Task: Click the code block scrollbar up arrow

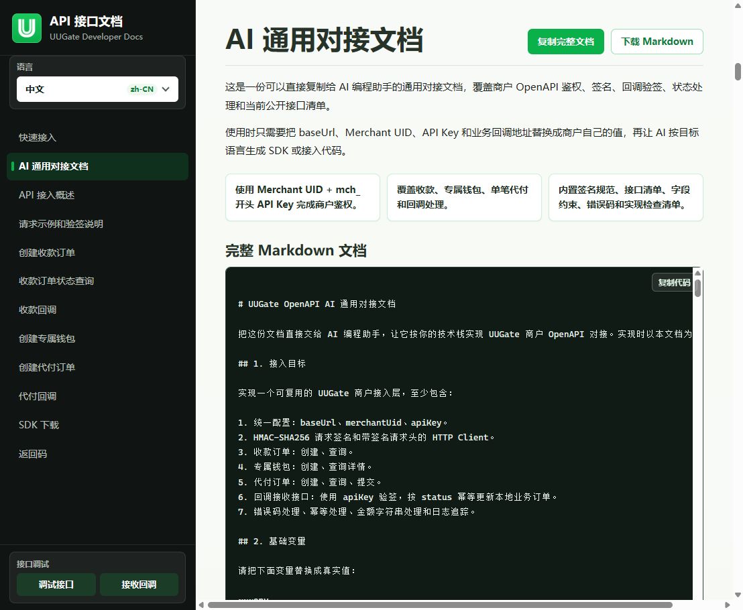Action: pyautogui.click(x=697, y=273)
